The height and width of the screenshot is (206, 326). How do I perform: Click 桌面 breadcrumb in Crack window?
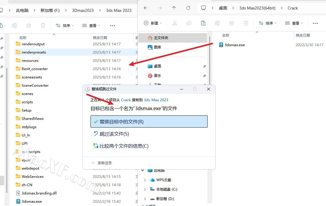pyautogui.click(x=223, y=8)
